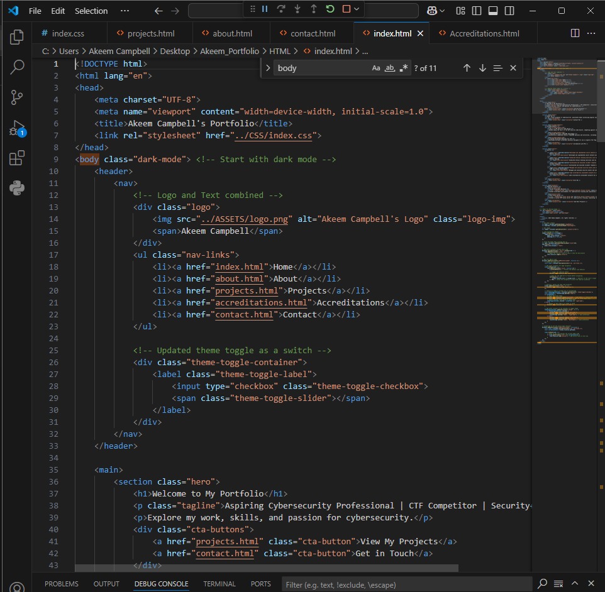
Task: Grab the debug toolbar drag handle
Action: (x=252, y=9)
